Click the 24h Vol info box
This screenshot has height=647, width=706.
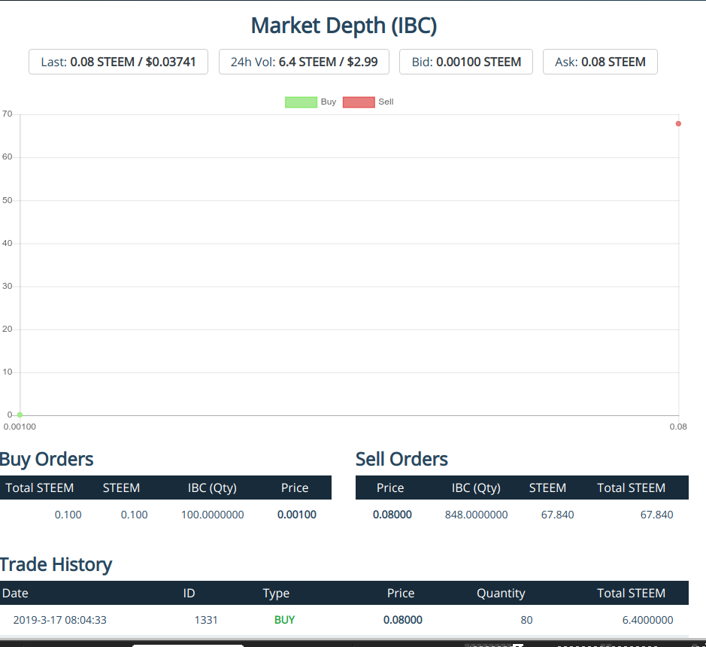(304, 62)
